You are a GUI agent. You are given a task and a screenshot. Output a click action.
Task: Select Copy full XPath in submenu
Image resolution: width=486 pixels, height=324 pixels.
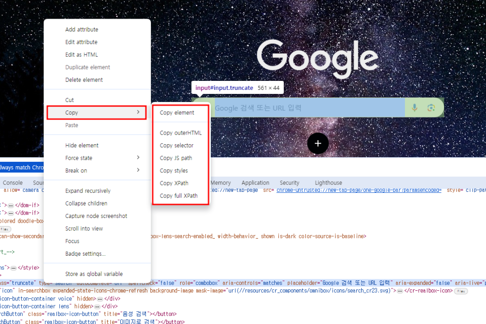[x=179, y=196]
